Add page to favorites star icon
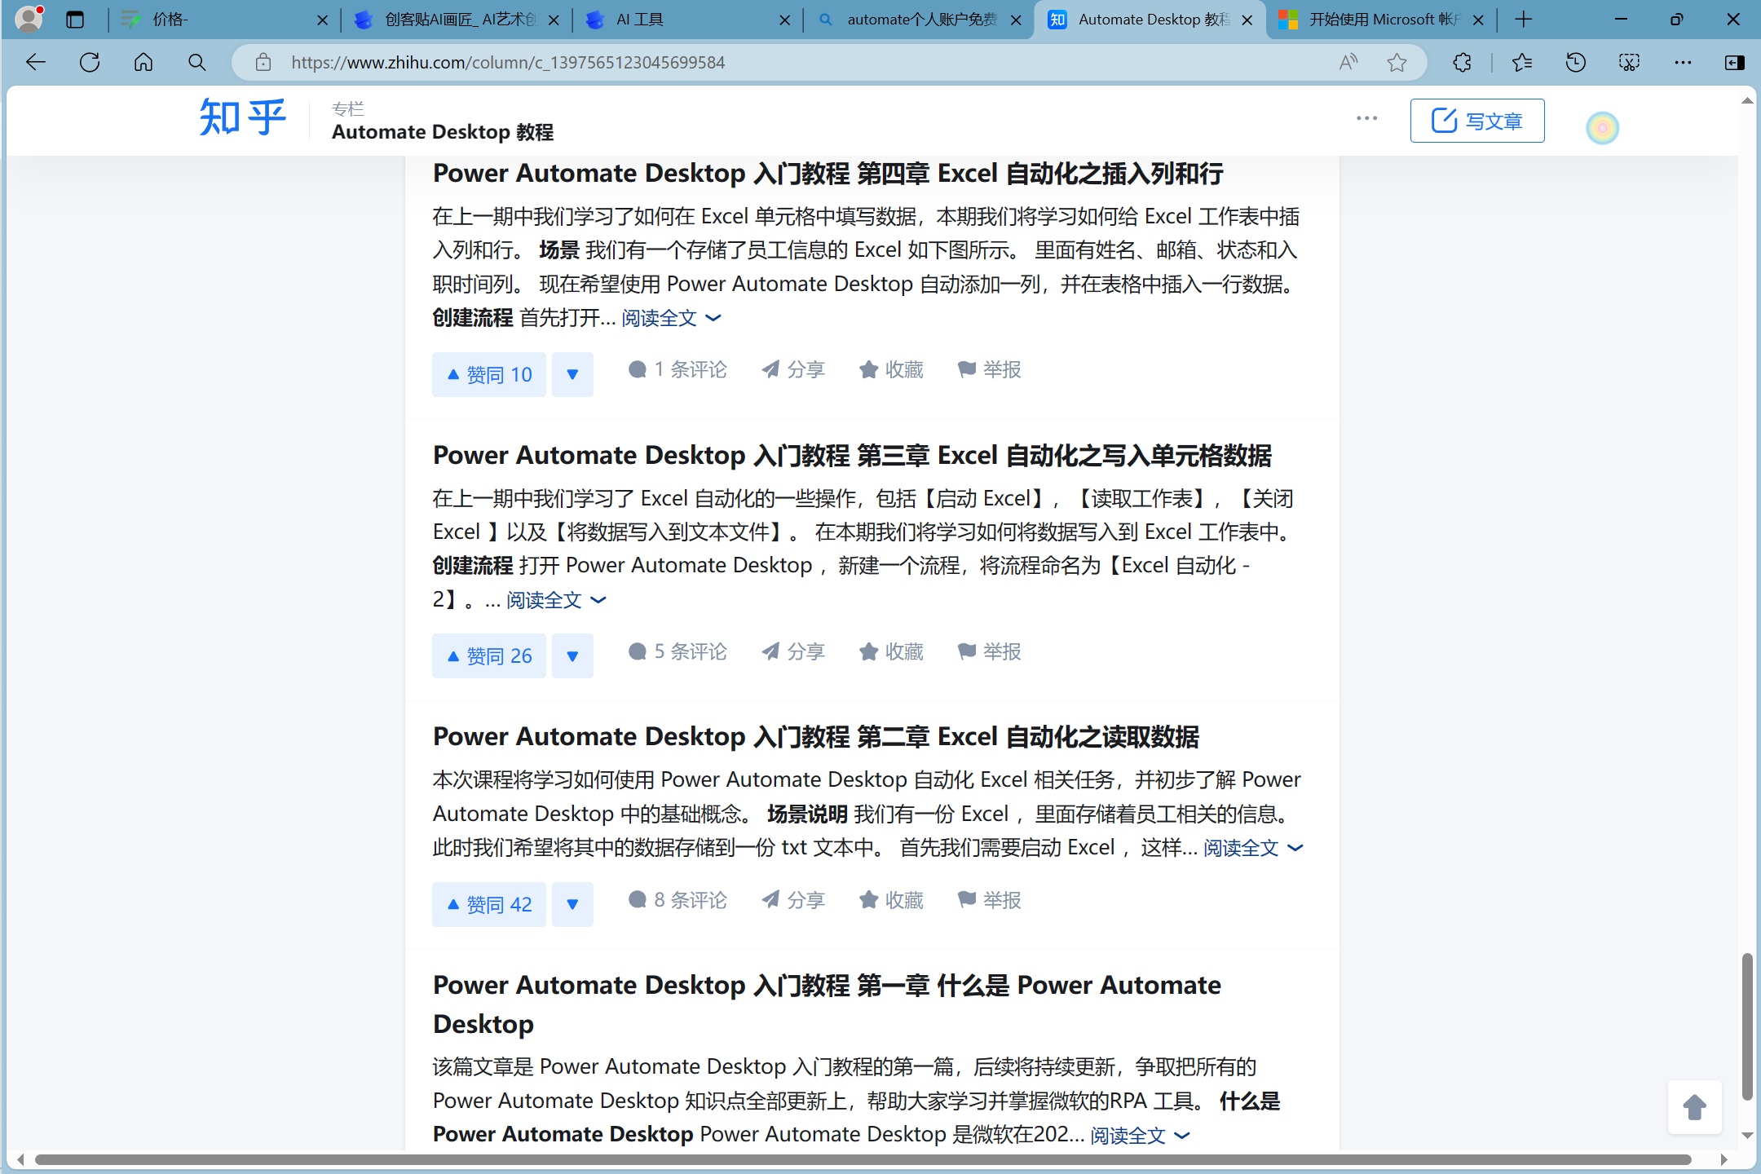 point(1397,63)
